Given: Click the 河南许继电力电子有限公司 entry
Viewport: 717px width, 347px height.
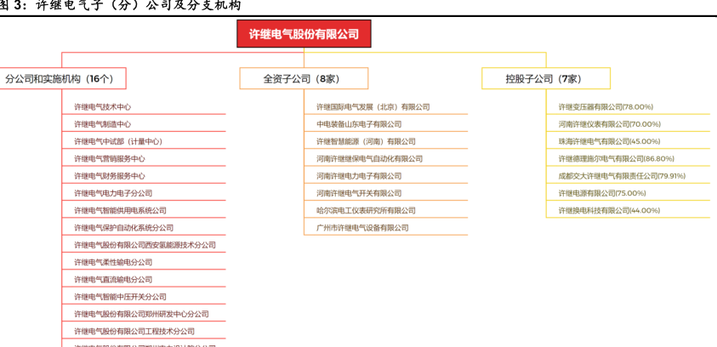Looking at the screenshot, I should coord(359,176).
